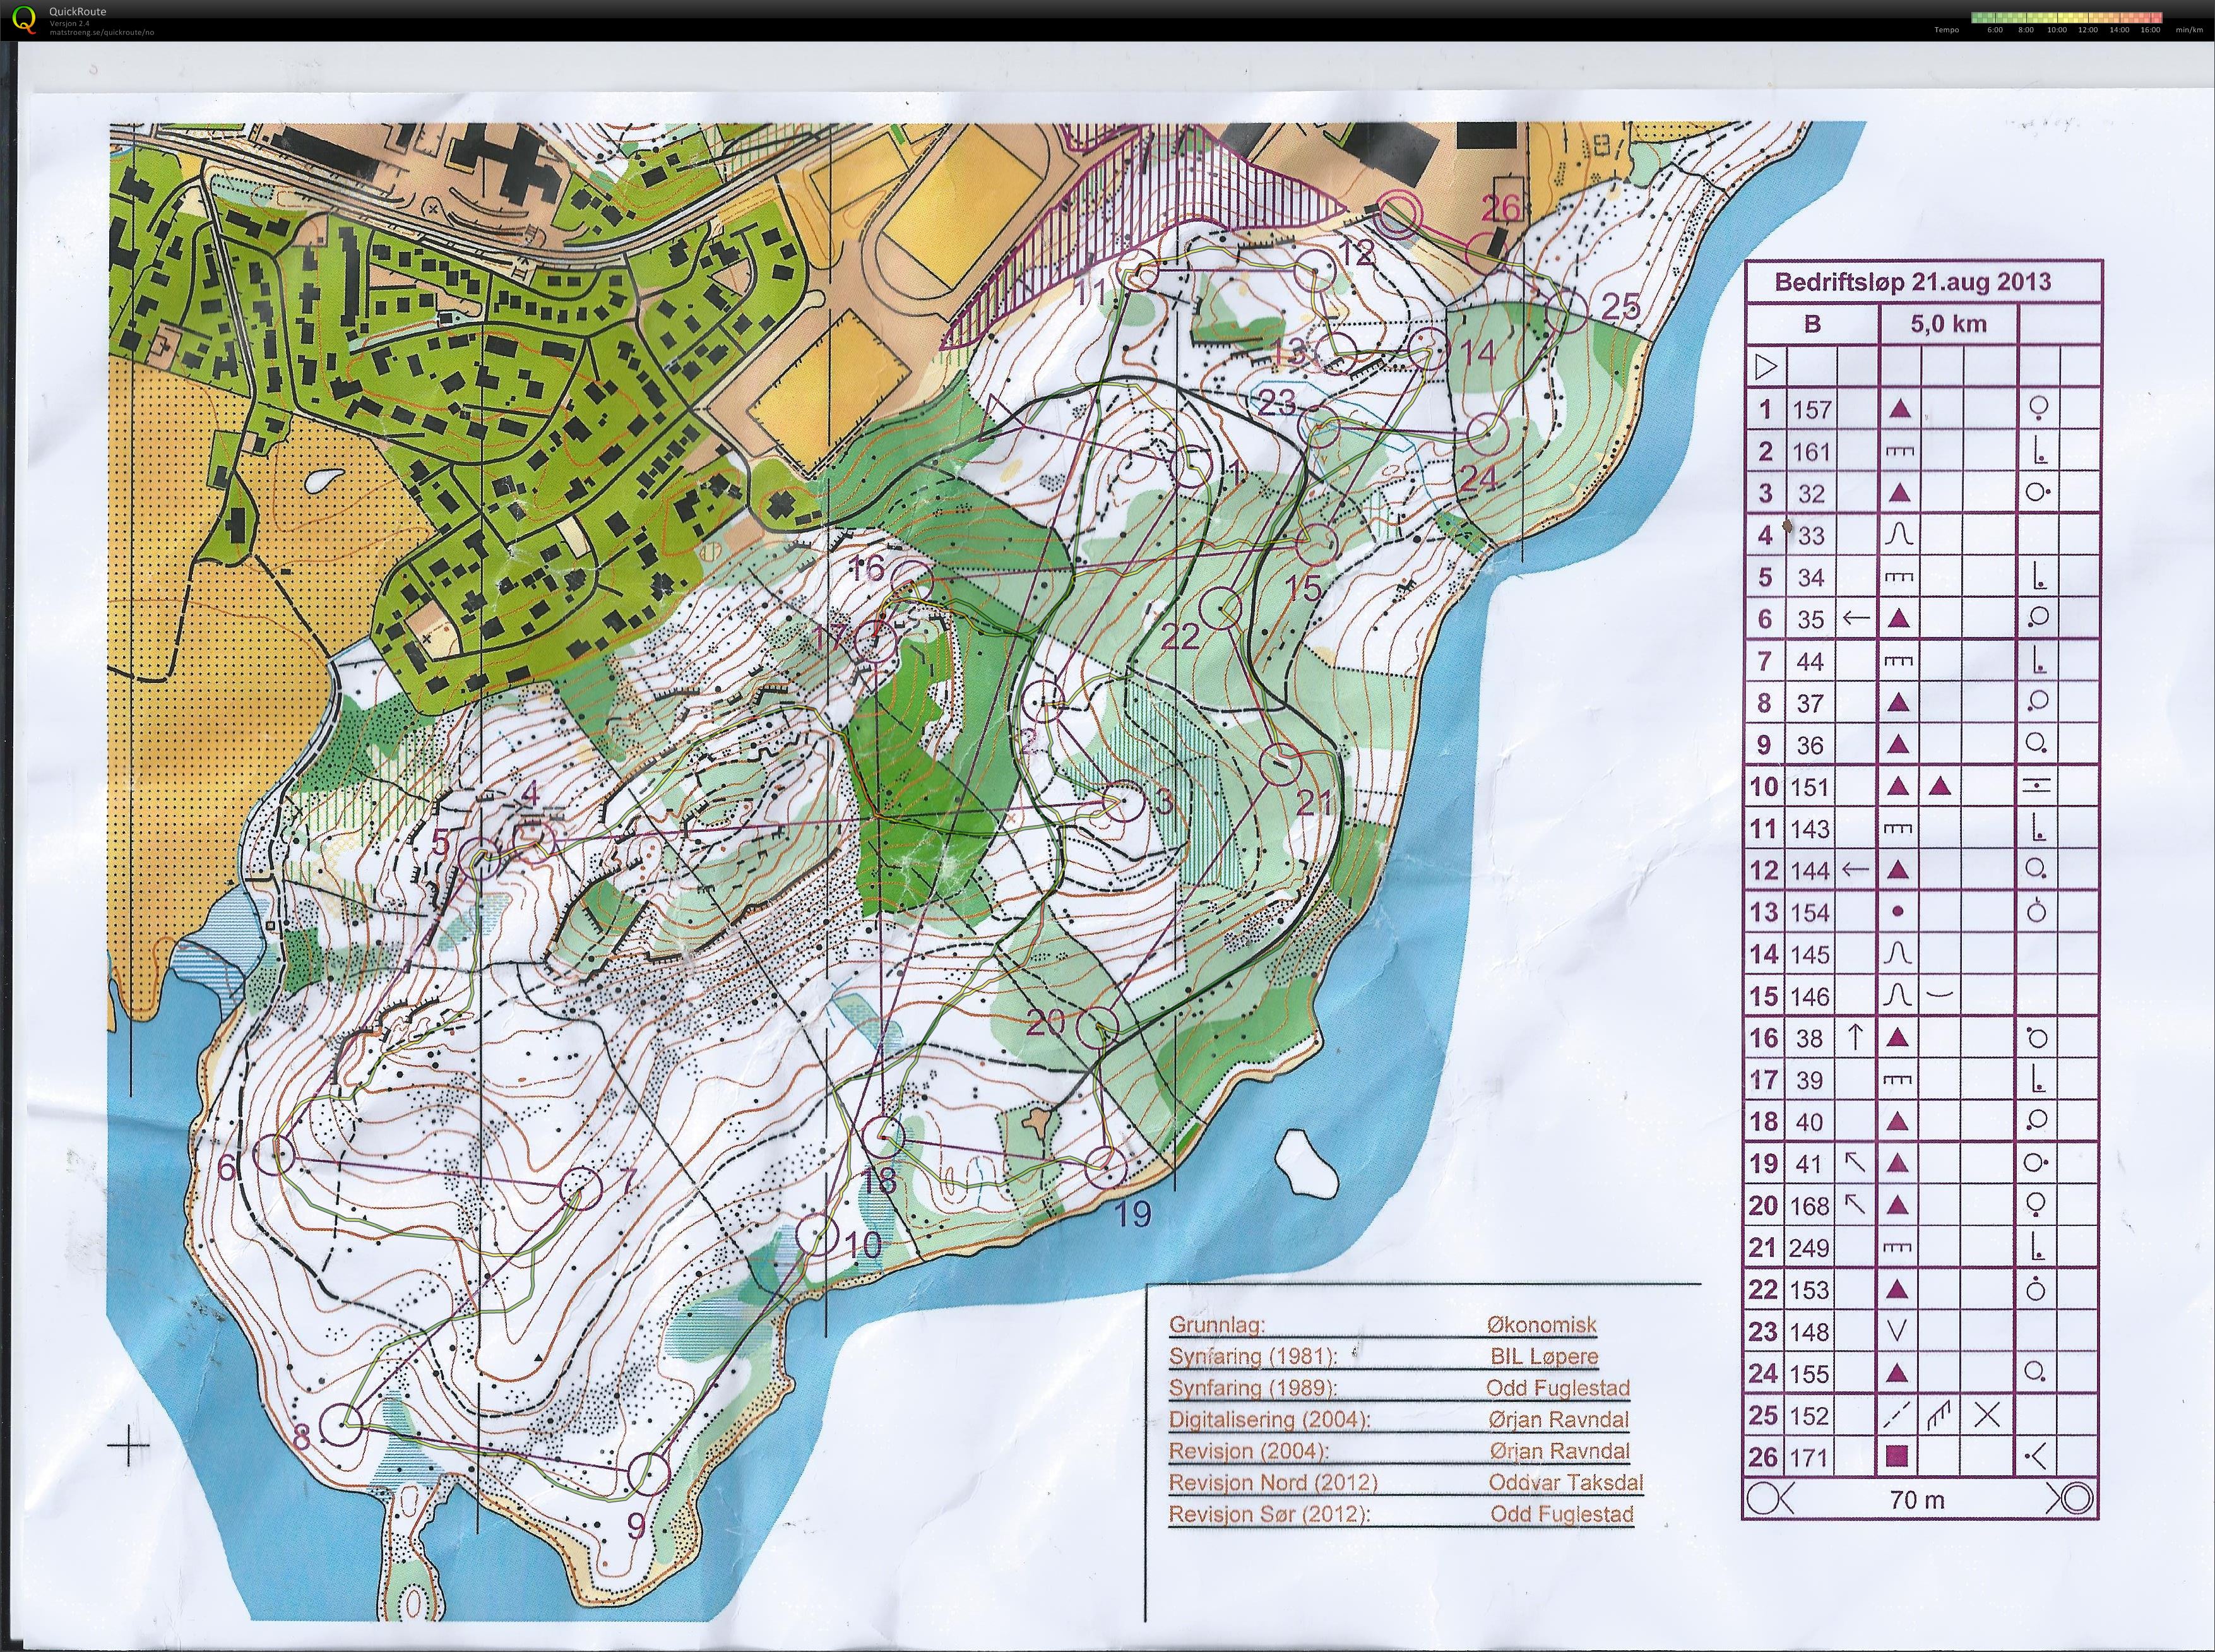Click the 'between' symbol in row 10
The width and height of the screenshot is (2215, 1652).
tap(2037, 786)
